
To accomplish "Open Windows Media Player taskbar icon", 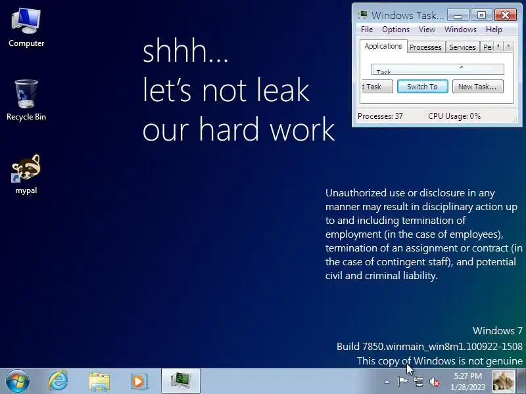I will point(139,382).
